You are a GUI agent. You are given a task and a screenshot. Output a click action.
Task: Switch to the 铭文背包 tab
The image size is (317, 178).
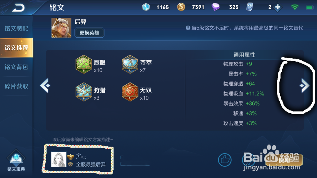click(x=16, y=67)
